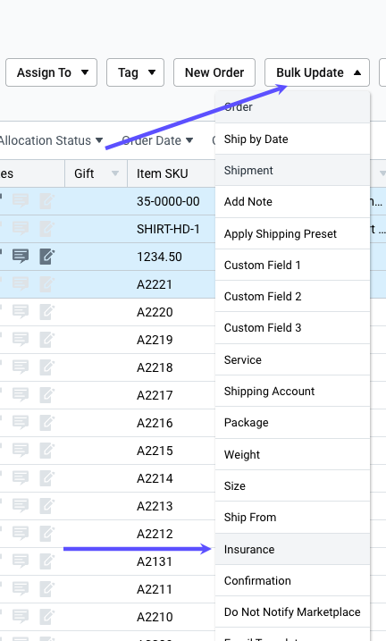Open the Allocation Status filter
The width and height of the screenshot is (386, 641).
[x=51, y=140]
